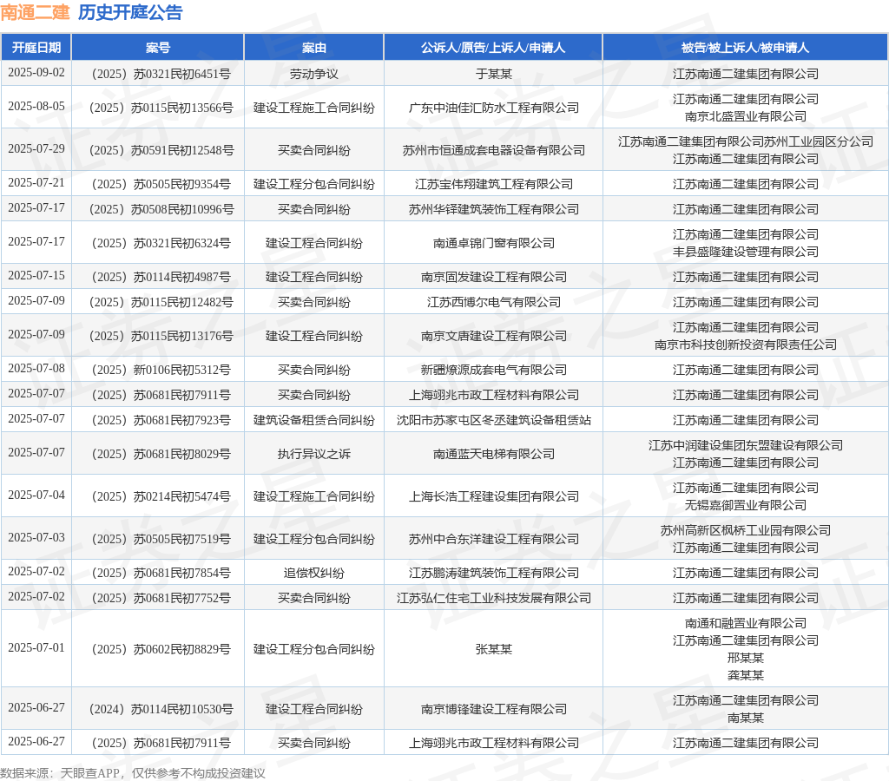The width and height of the screenshot is (889, 781).
Task: Select case number 苏0115民初13566号
Action: pos(182,108)
